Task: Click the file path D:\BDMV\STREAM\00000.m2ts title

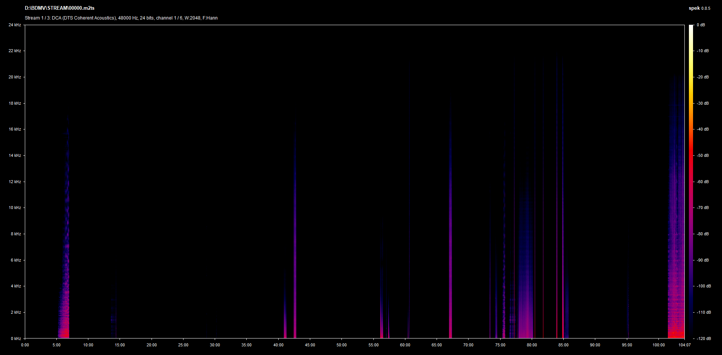Action: pyautogui.click(x=59, y=8)
